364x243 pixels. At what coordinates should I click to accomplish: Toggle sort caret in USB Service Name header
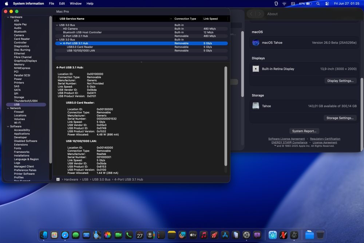tap(171, 19)
